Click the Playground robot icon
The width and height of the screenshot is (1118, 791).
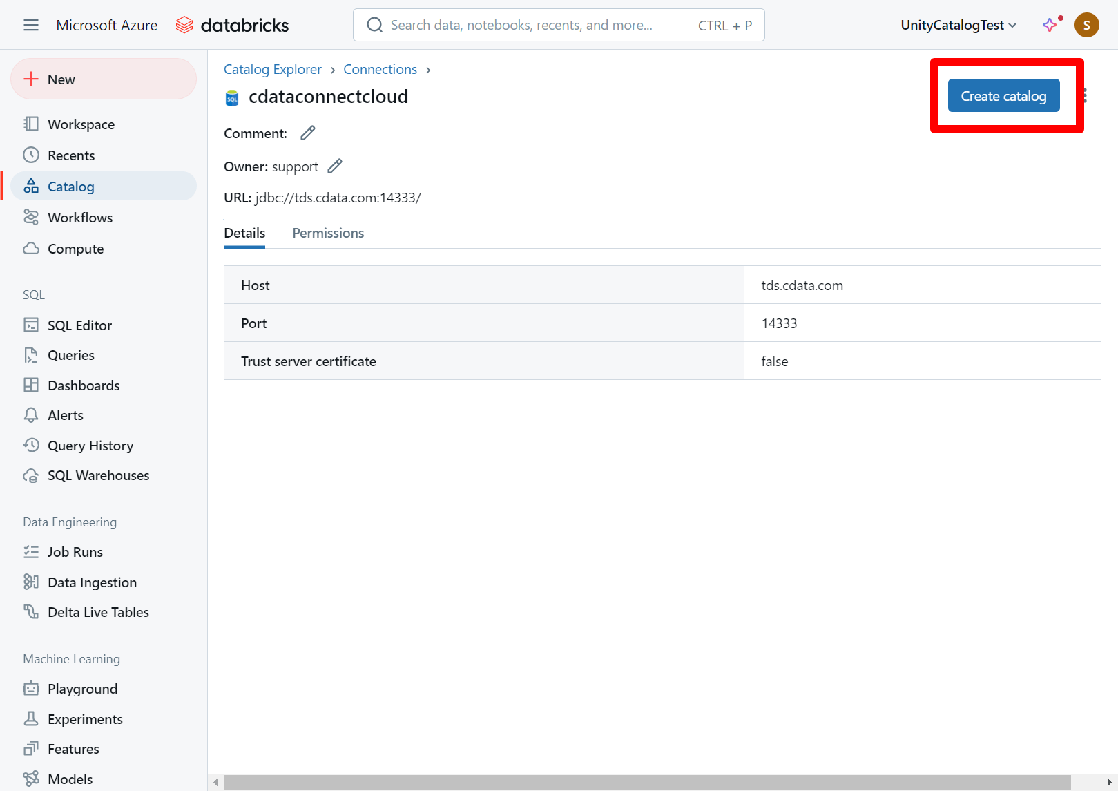[x=31, y=688]
